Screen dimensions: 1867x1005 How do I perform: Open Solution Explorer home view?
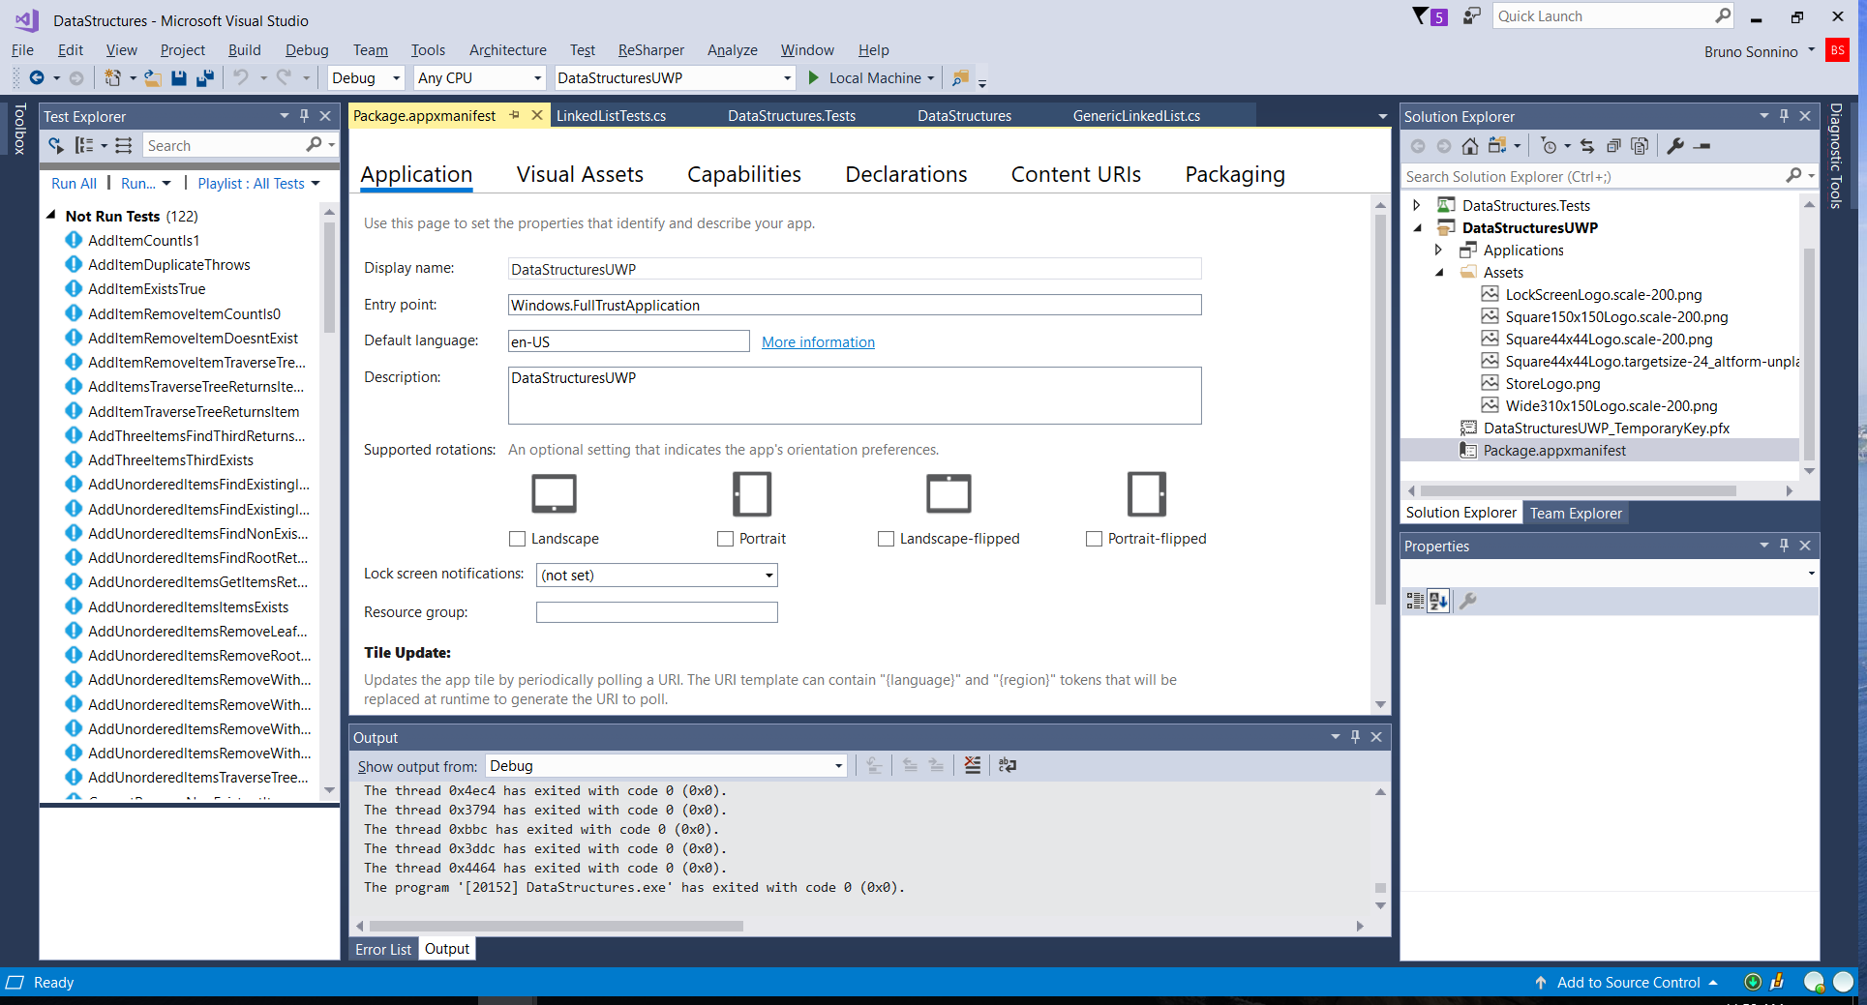pyautogui.click(x=1469, y=146)
